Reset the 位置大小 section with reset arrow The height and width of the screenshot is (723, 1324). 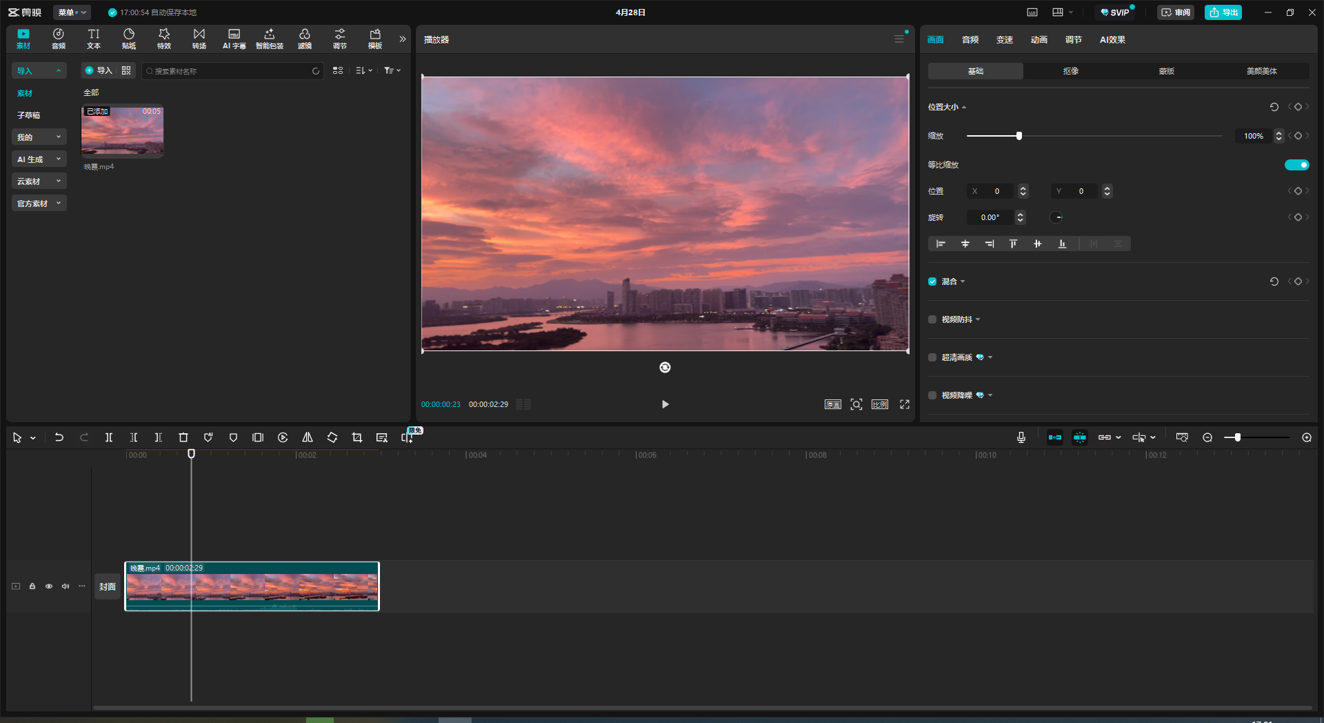pos(1274,107)
